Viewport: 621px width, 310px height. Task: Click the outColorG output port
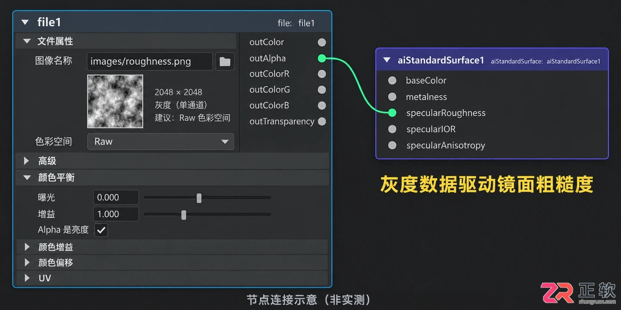322,90
